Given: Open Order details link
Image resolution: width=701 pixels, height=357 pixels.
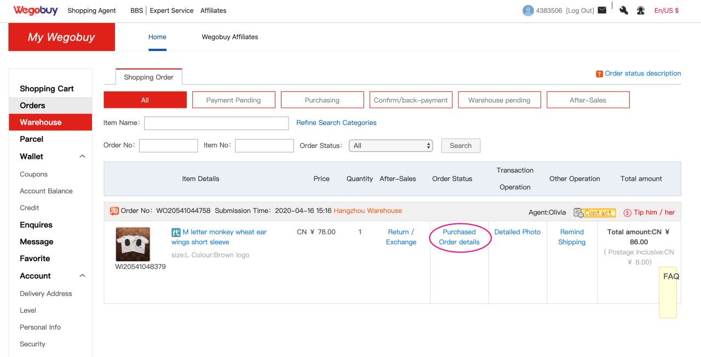Looking at the screenshot, I should click(x=459, y=242).
